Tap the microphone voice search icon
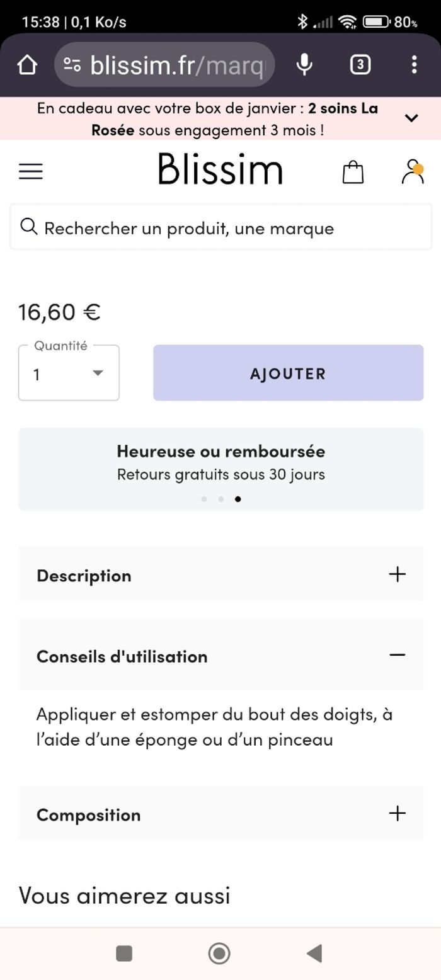 [304, 64]
